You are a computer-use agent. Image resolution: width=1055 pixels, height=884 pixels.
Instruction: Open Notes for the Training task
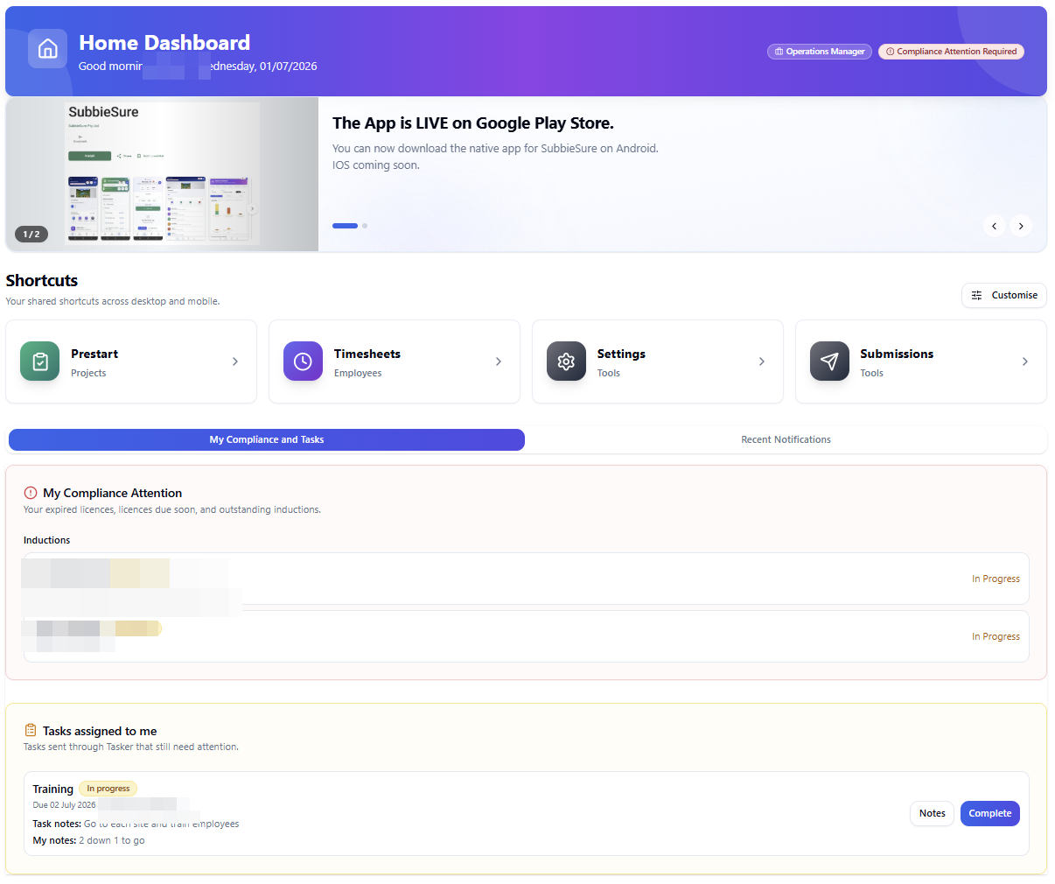pyautogui.click(x=932, y=813)
